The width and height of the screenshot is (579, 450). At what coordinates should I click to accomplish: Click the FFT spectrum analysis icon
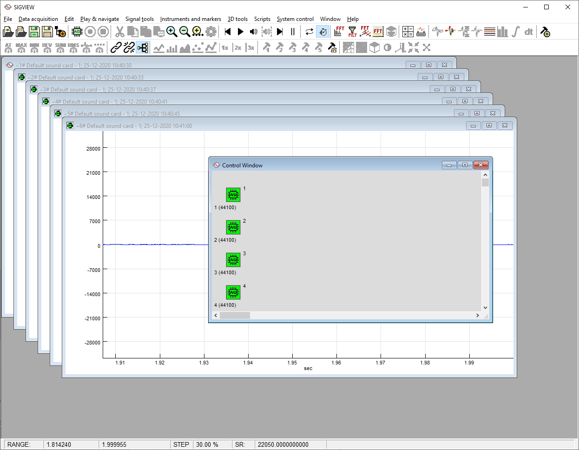coord(339,32)
